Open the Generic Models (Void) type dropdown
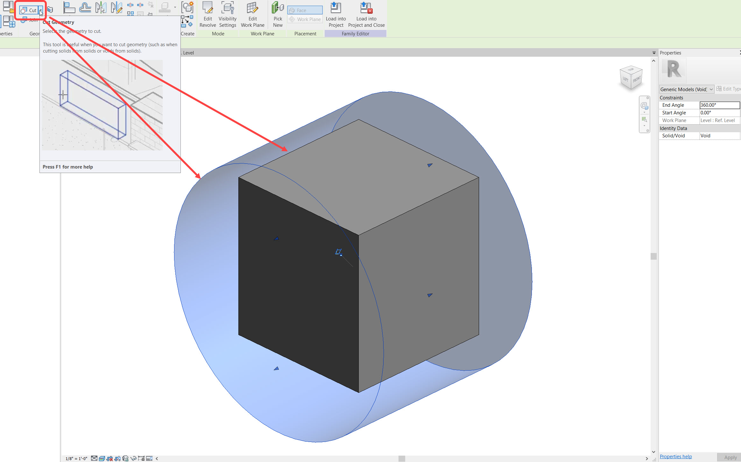 (711, 89)
